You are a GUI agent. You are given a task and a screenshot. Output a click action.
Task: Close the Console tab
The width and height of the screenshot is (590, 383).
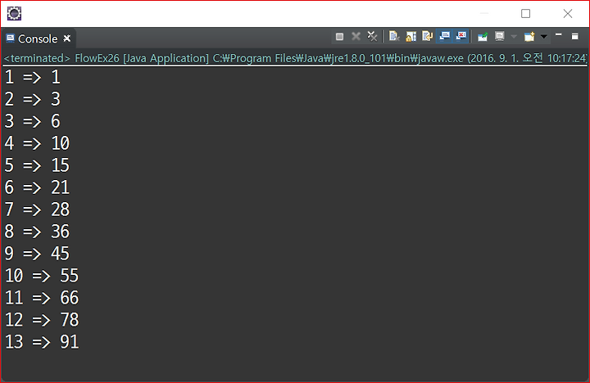click(67, 38)
